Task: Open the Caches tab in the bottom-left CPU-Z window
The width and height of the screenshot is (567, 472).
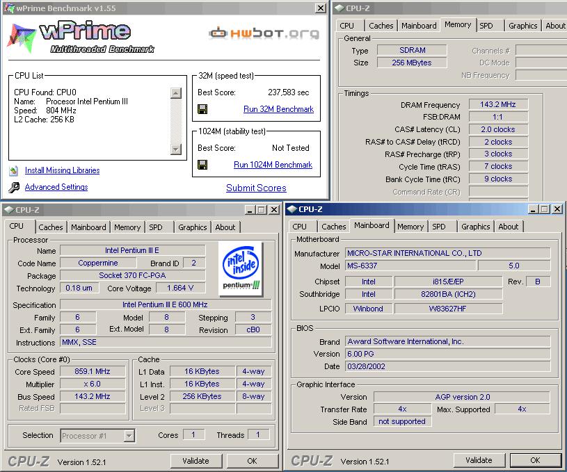Action: coord(51,227)
